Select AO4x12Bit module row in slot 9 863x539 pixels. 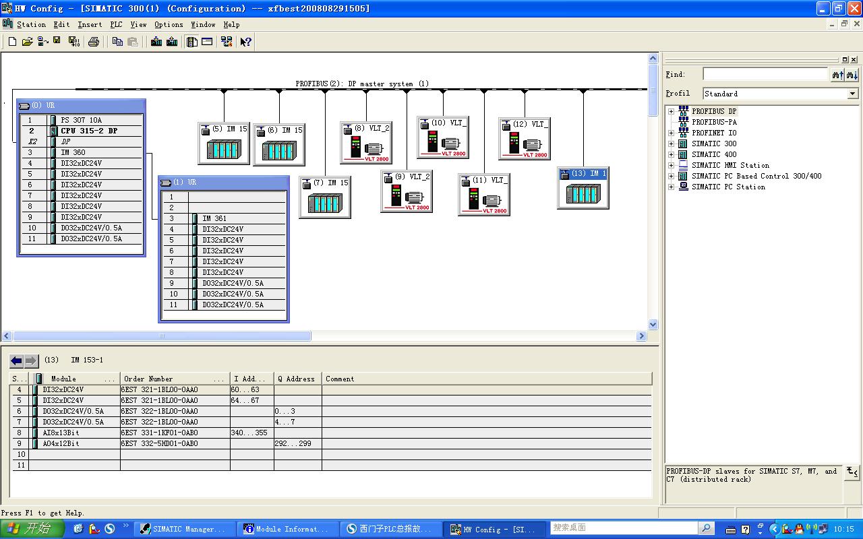[x=331, y=443]
